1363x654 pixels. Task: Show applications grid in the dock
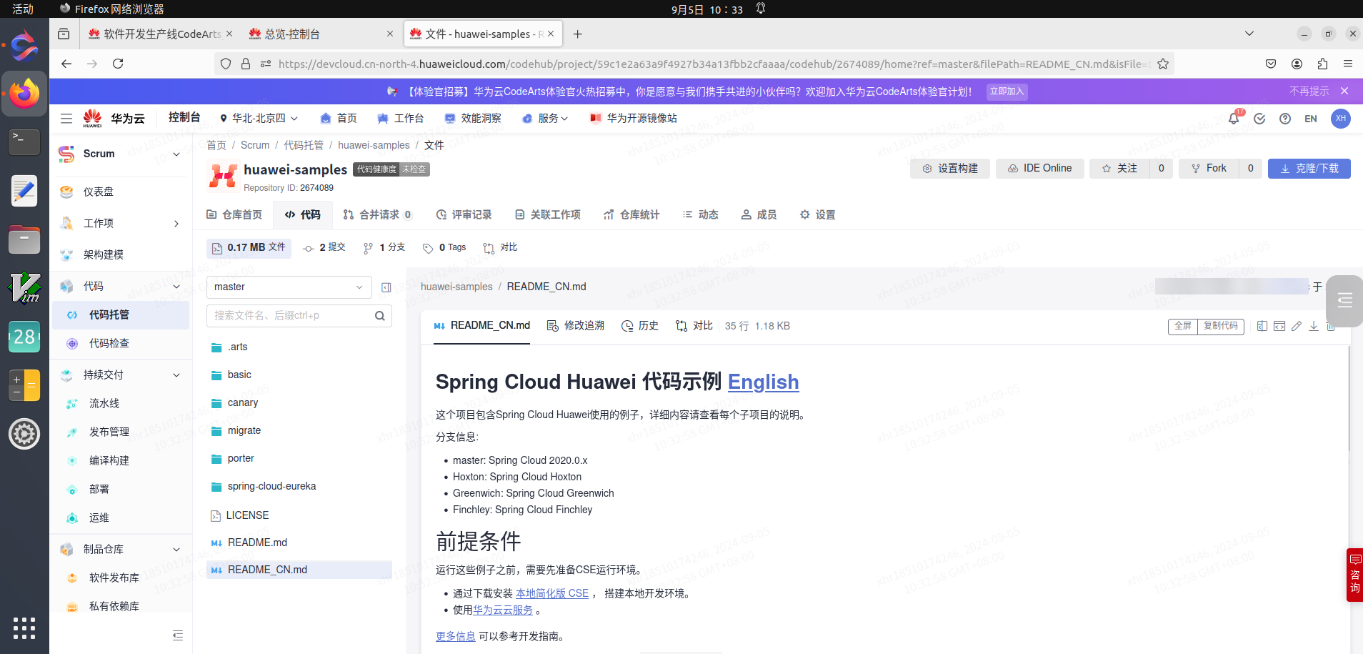[24, 628]
